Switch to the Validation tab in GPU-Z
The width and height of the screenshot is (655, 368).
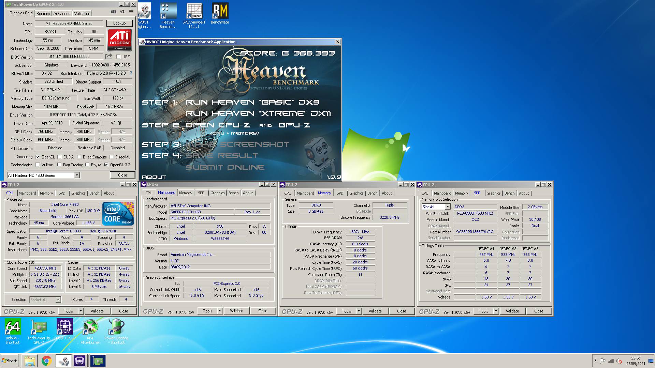tap(82, 14)
